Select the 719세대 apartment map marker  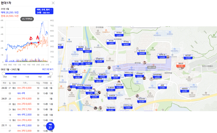point(80,87)
